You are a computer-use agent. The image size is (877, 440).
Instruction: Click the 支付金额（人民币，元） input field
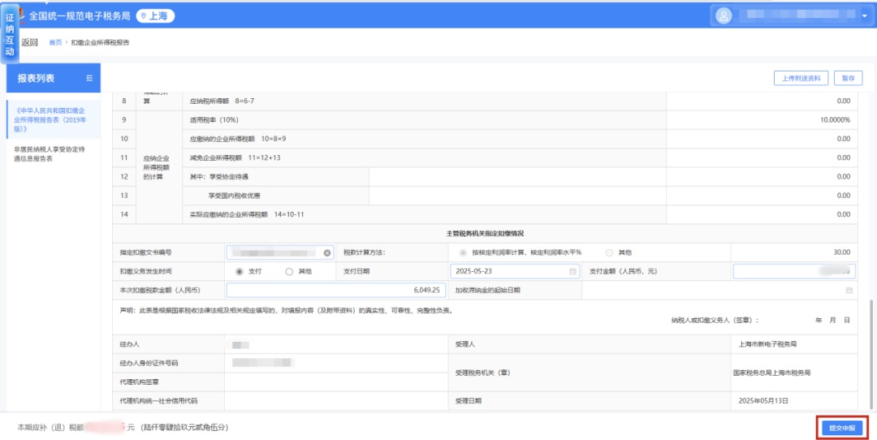pos(795,271)
